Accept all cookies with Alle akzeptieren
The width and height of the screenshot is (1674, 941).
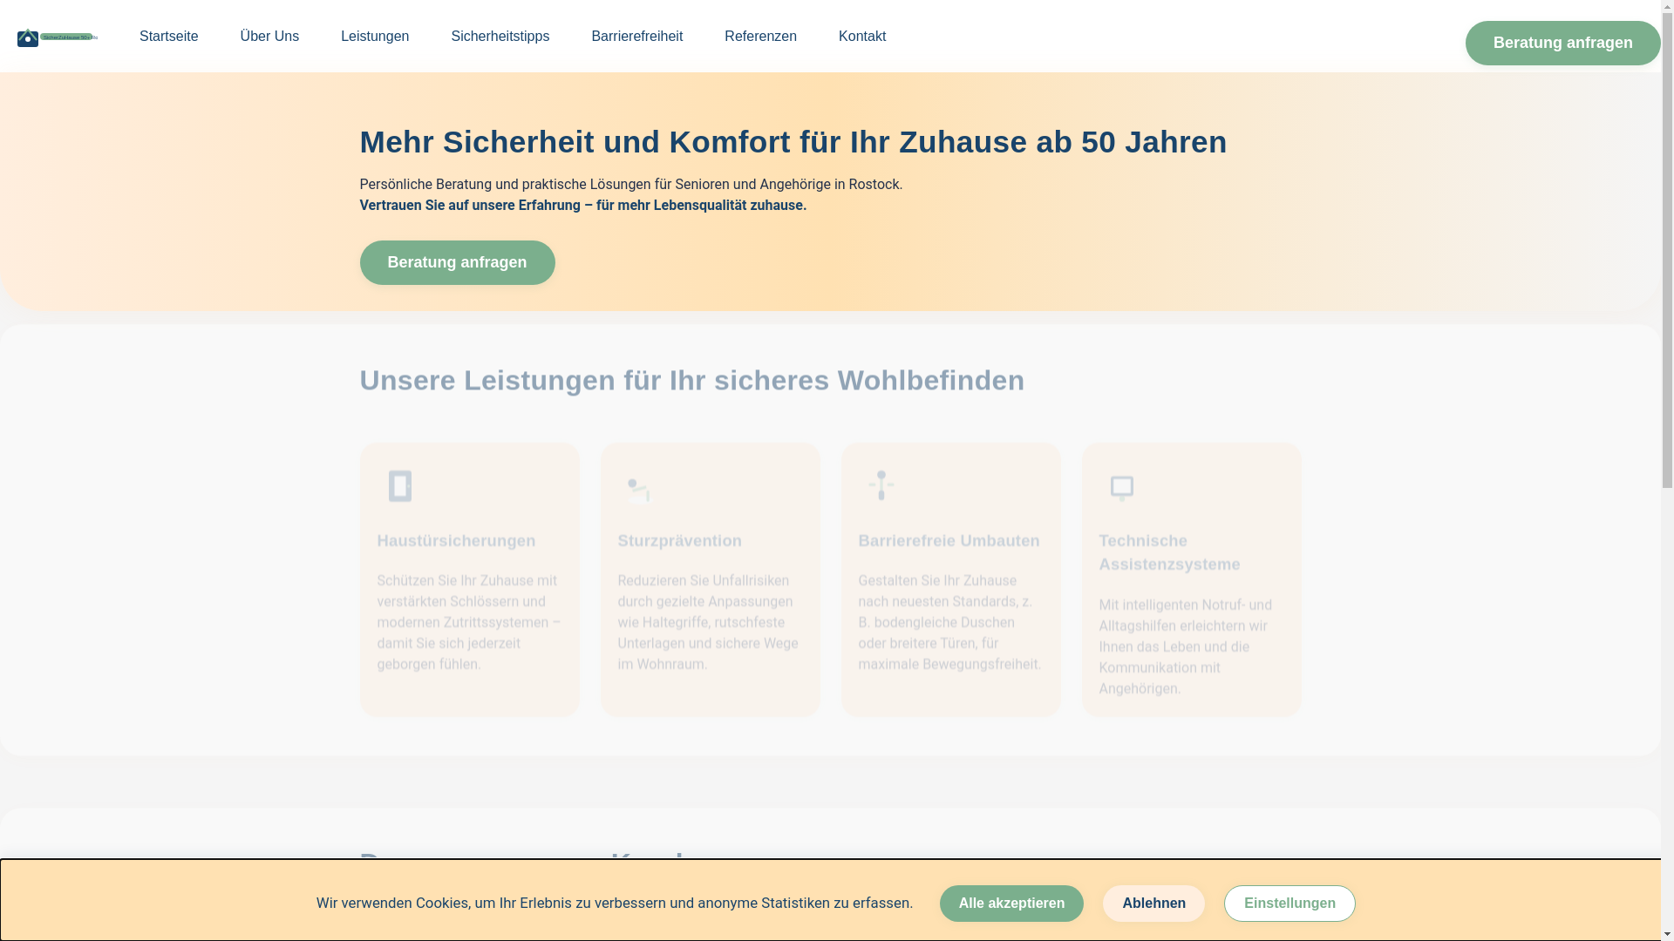click(1011, 904)
